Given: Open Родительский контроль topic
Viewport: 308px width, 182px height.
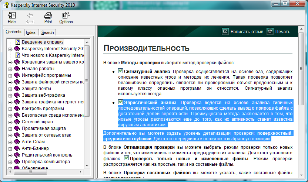Looking at the screenshot, I should pos(47,155).
